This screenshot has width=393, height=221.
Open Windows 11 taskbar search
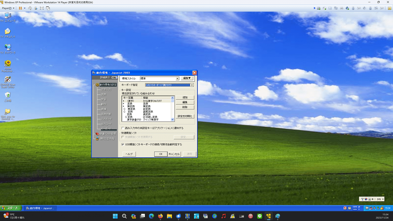pos(124,216)
